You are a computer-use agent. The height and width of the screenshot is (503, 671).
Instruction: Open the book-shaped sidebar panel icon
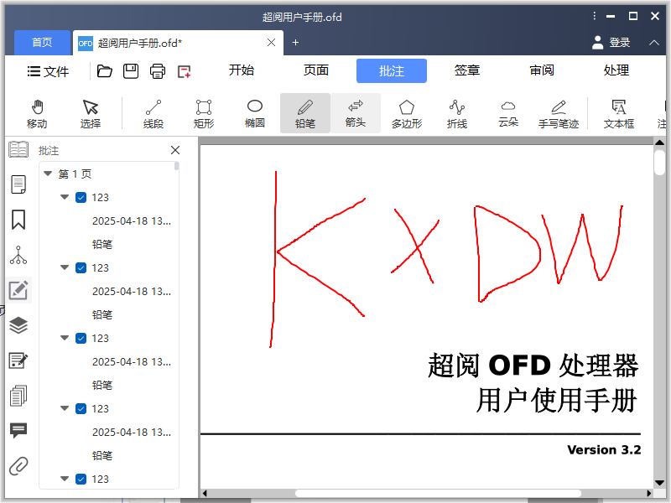[x=18, y=150]
